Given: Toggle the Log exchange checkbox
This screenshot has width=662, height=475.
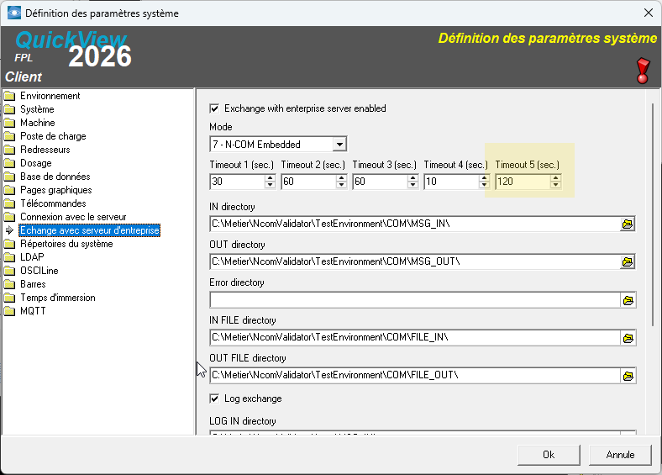Looking at the screenshot, I should [214, 398].
